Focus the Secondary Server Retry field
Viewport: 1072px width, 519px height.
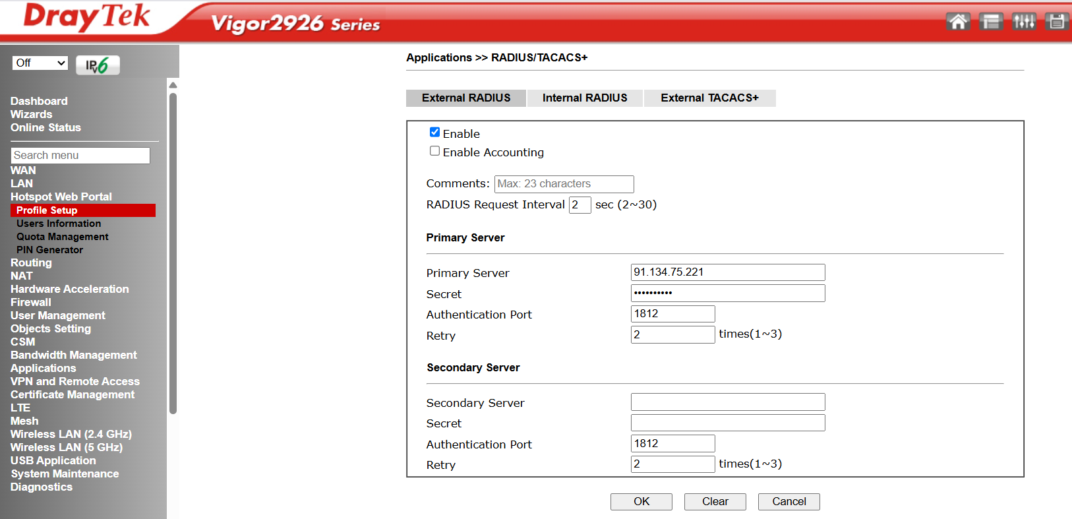pyautogui.click(x=673, y=464)
